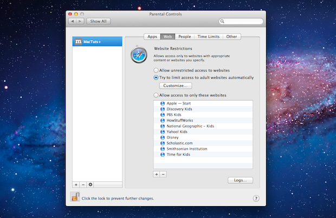Open help with the question mark button
This screenshot has width=336, height=218.
tap(256, 199)
